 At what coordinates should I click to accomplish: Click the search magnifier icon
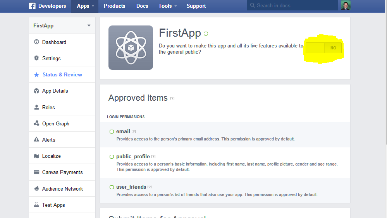point(252,5)
